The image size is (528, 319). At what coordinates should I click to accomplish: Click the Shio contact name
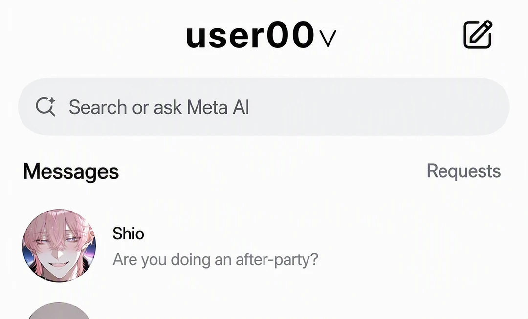[x=128, y=234]
